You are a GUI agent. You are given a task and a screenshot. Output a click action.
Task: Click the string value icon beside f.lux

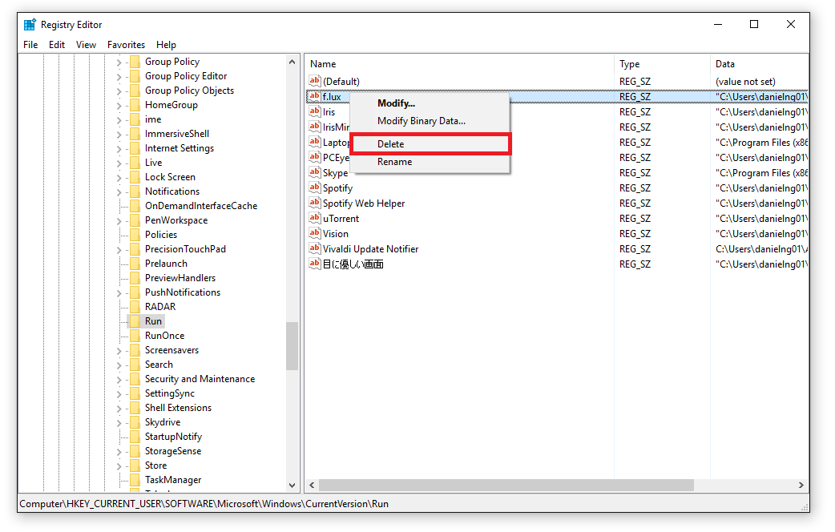[x=315, y=96]
